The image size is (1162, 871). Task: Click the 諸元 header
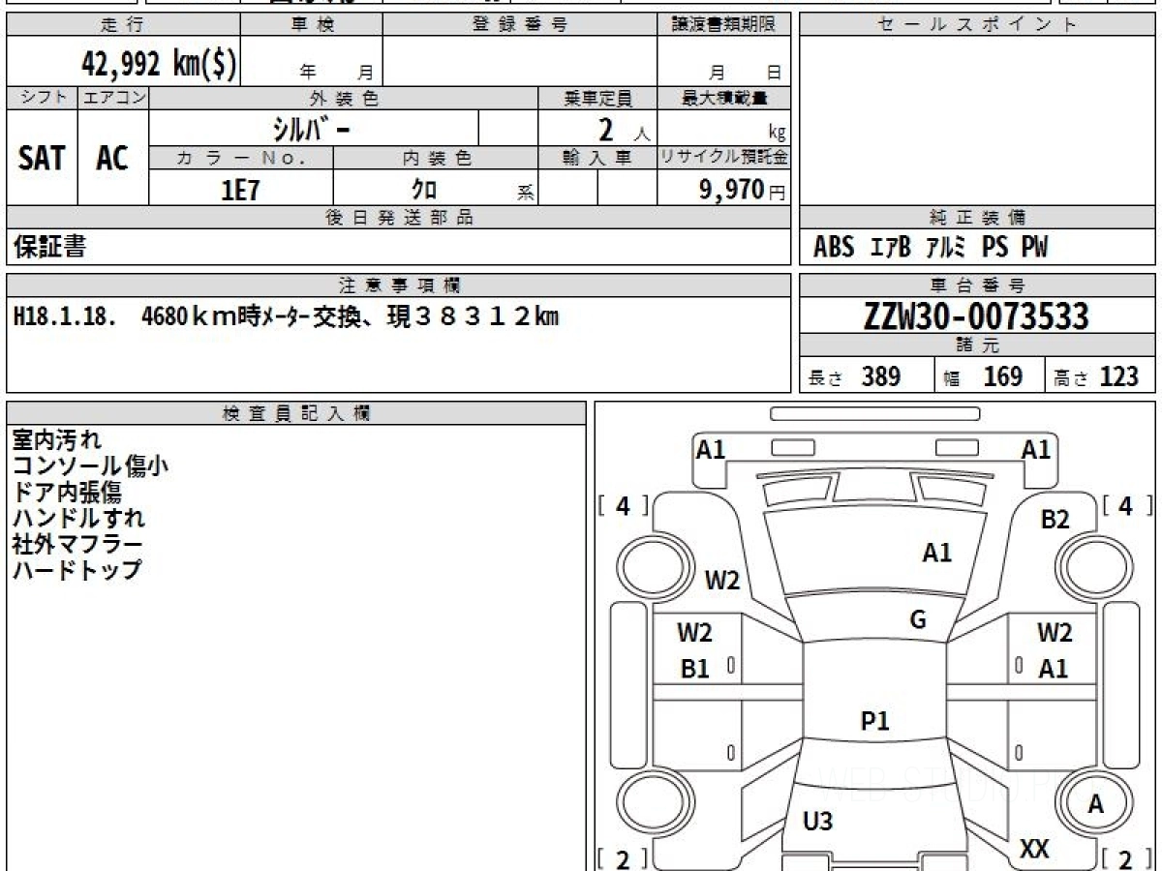pos(977,346)
